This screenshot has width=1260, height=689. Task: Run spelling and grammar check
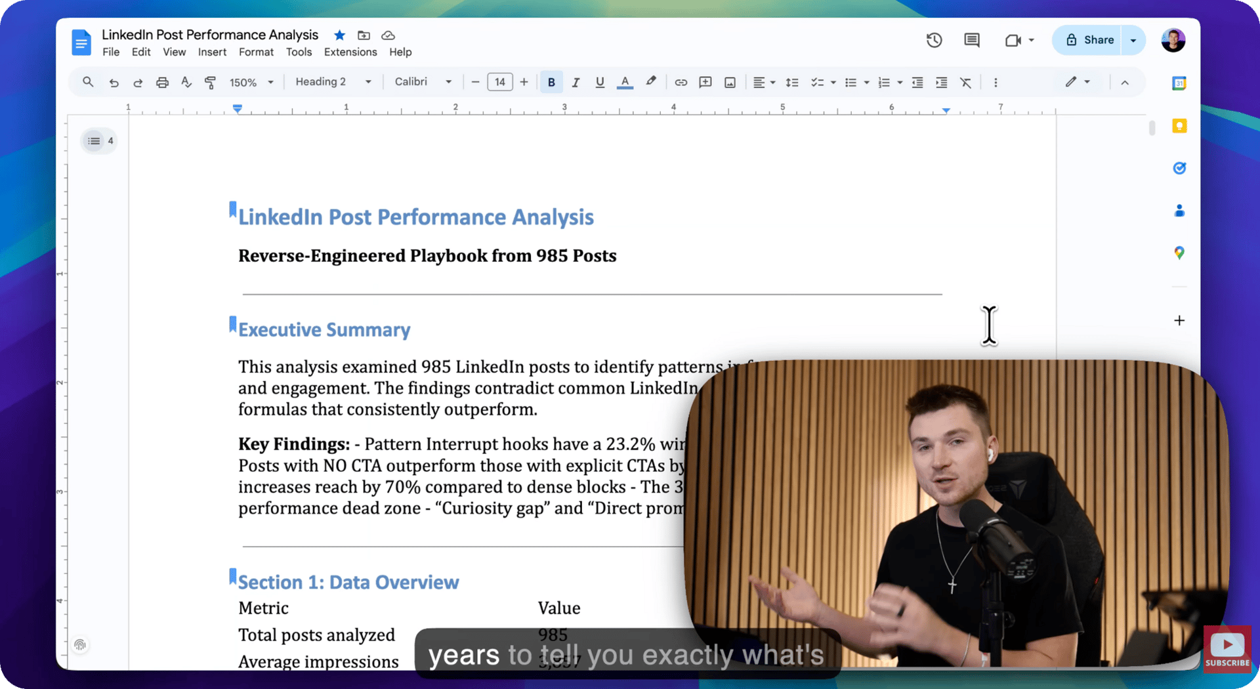click(x=186, y=82)
